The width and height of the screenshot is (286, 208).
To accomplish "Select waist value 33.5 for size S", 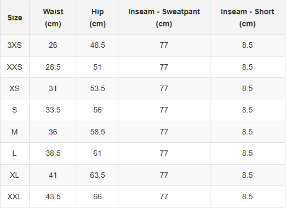I will (53, 110).
